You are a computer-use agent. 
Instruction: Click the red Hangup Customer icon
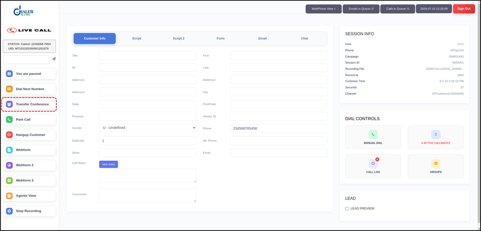pos(9,135)
